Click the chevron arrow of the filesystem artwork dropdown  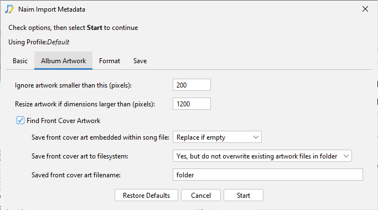pyautogui.click(x=346, y=156)
